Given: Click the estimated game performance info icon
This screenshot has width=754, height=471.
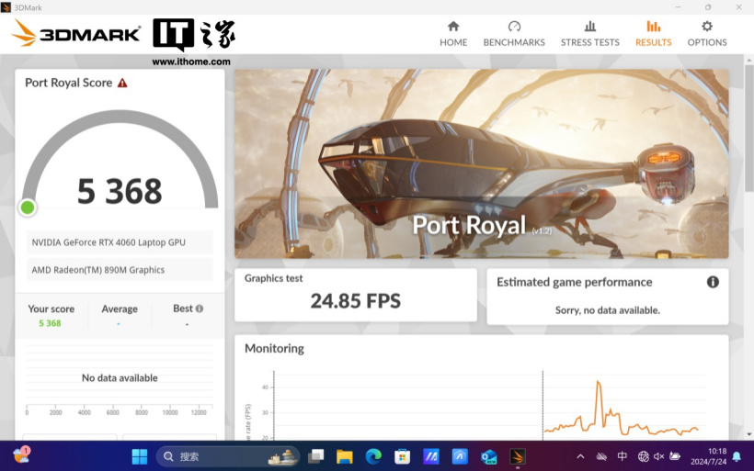Looking at the screenshot, I should (x=712, y=282).
